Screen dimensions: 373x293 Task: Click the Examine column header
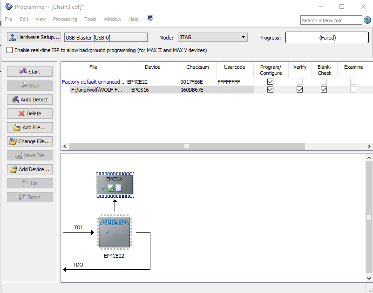[353, 67]
